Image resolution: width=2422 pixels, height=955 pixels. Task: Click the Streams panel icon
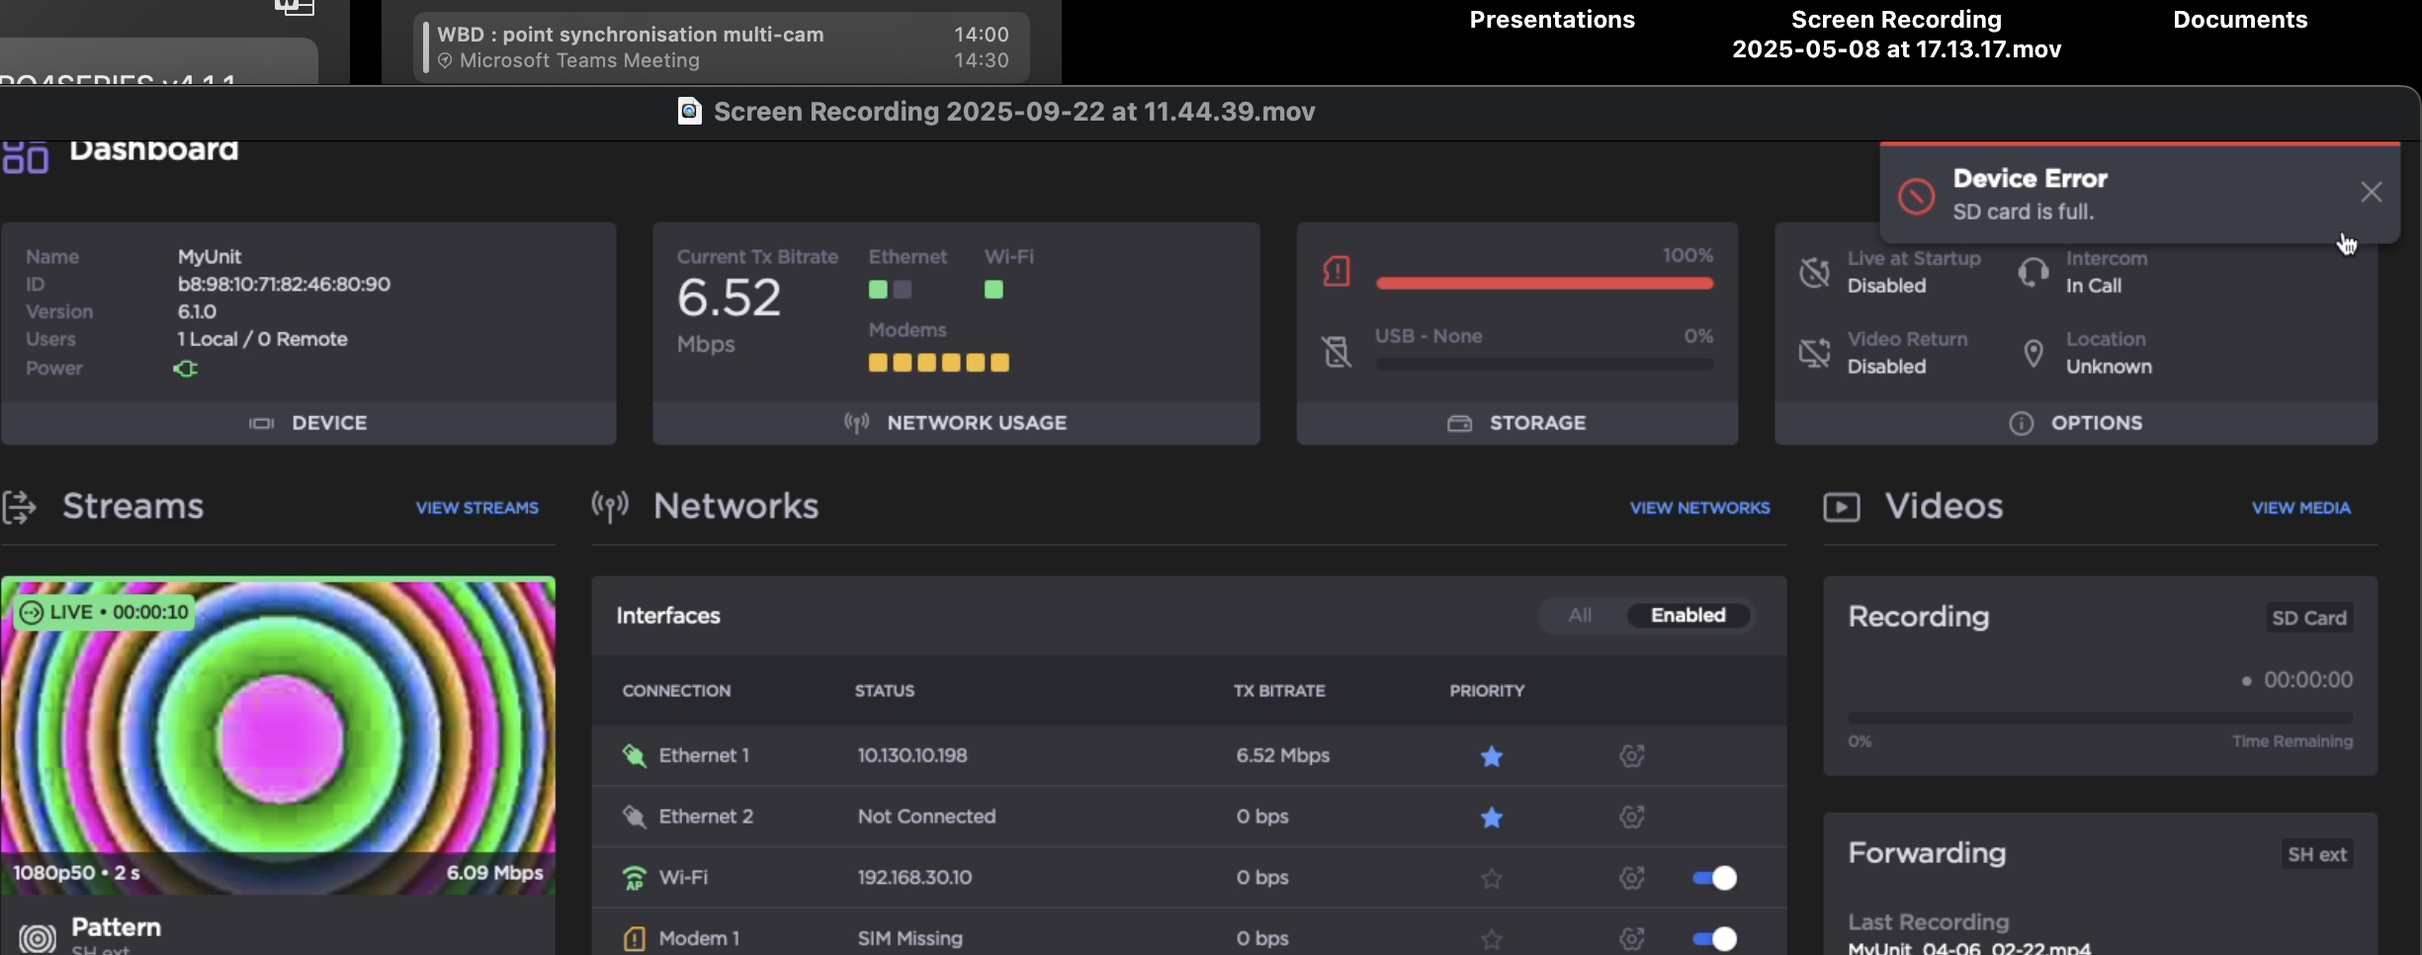21,506
